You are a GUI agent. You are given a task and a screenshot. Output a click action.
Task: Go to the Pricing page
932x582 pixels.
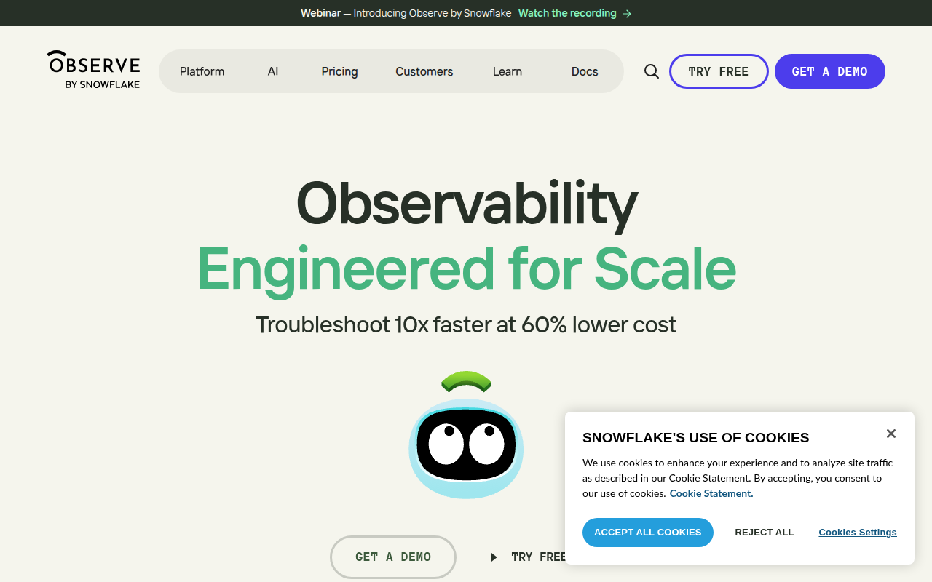pyautogui.click(x=339, y=71)
